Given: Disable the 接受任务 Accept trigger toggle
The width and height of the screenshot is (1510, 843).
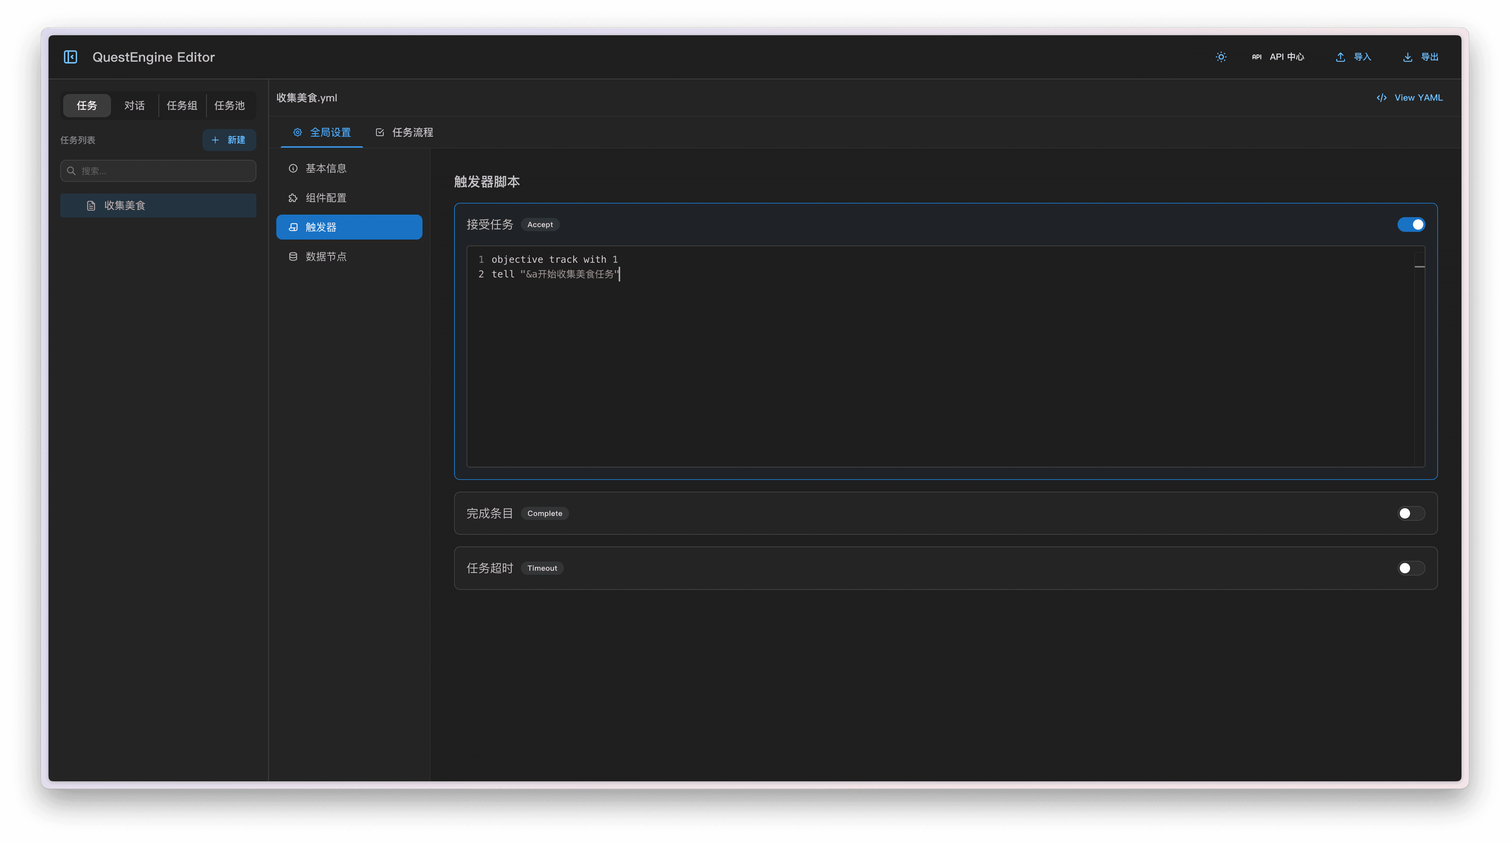Looking at the screenshot, I should pos(1411,225).
